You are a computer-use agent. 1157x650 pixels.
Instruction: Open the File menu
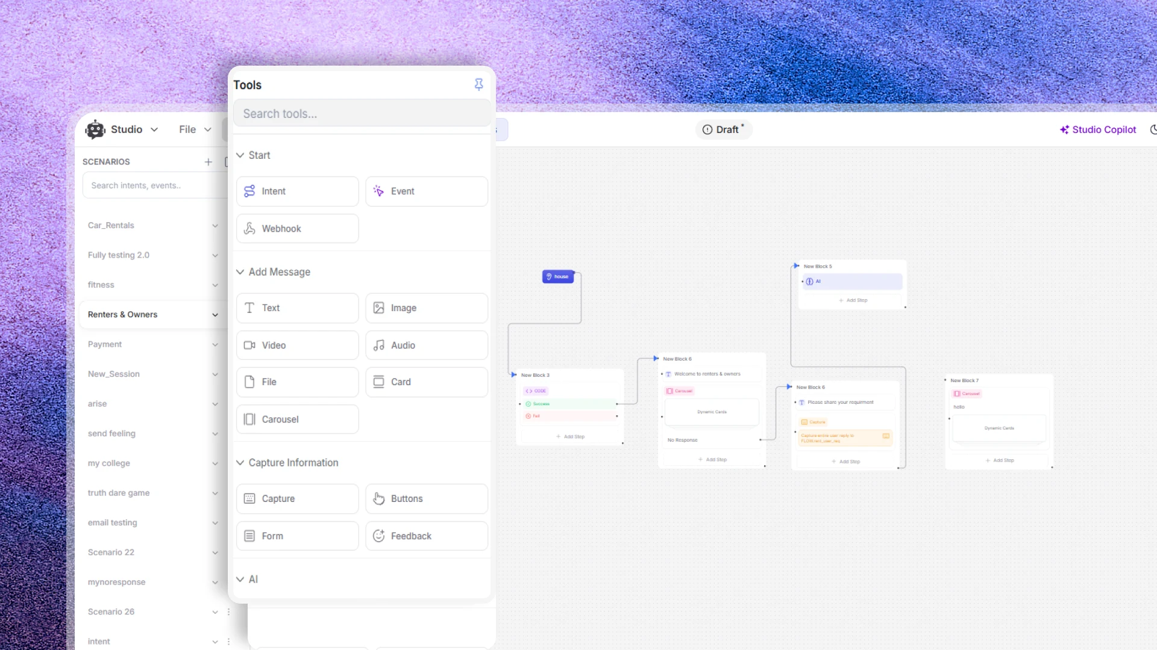point(195,129)
